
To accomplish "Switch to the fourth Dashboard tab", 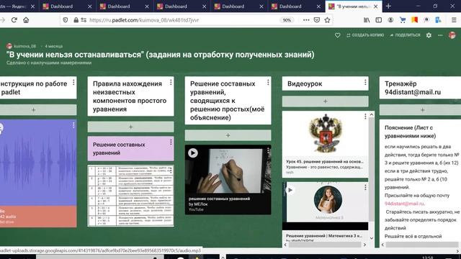I will coord(233,6).
